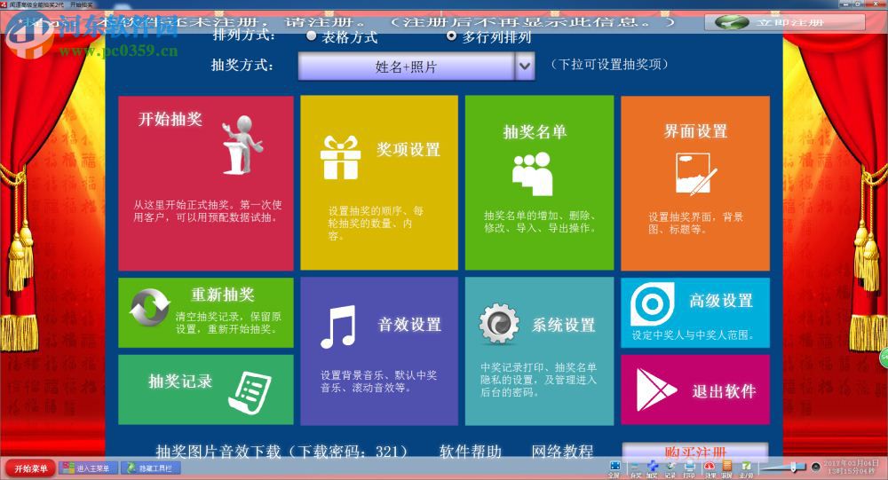888x480 pixels.
Task: Open the 网络教程 link
Action: 562,451
